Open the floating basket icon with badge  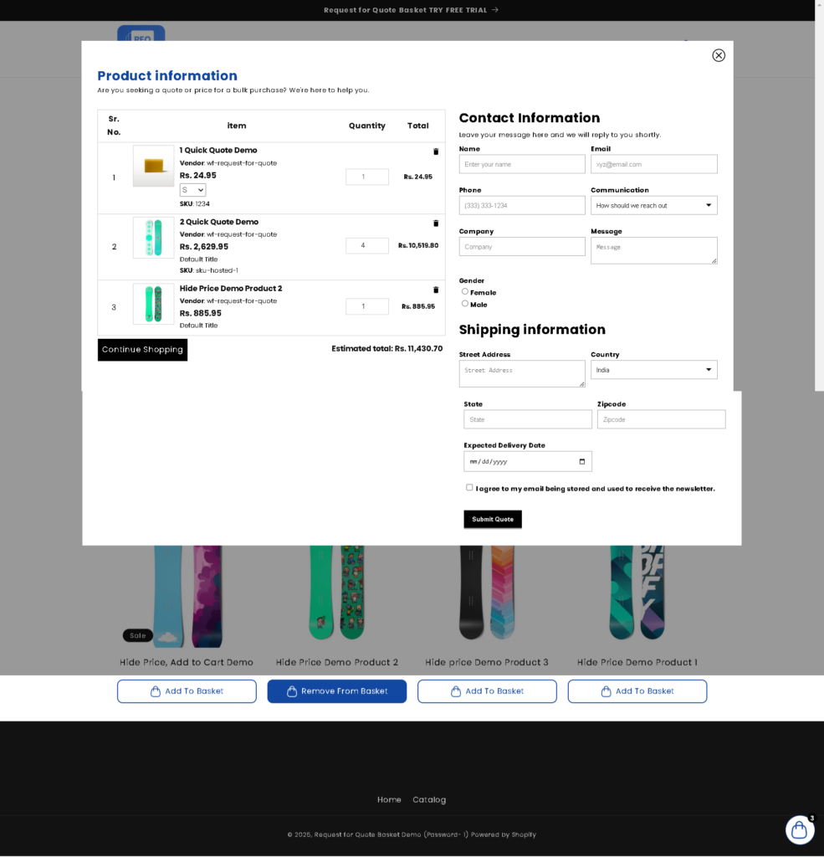[x=800, y=829]
